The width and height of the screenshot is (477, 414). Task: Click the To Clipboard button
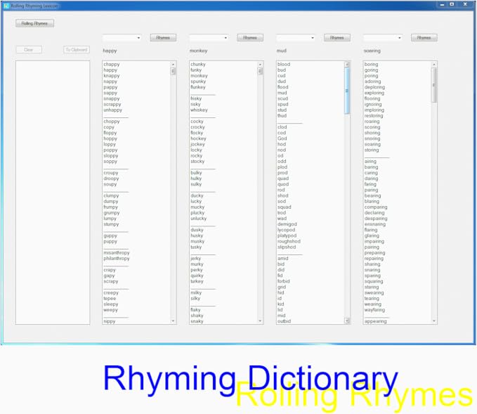76,50
